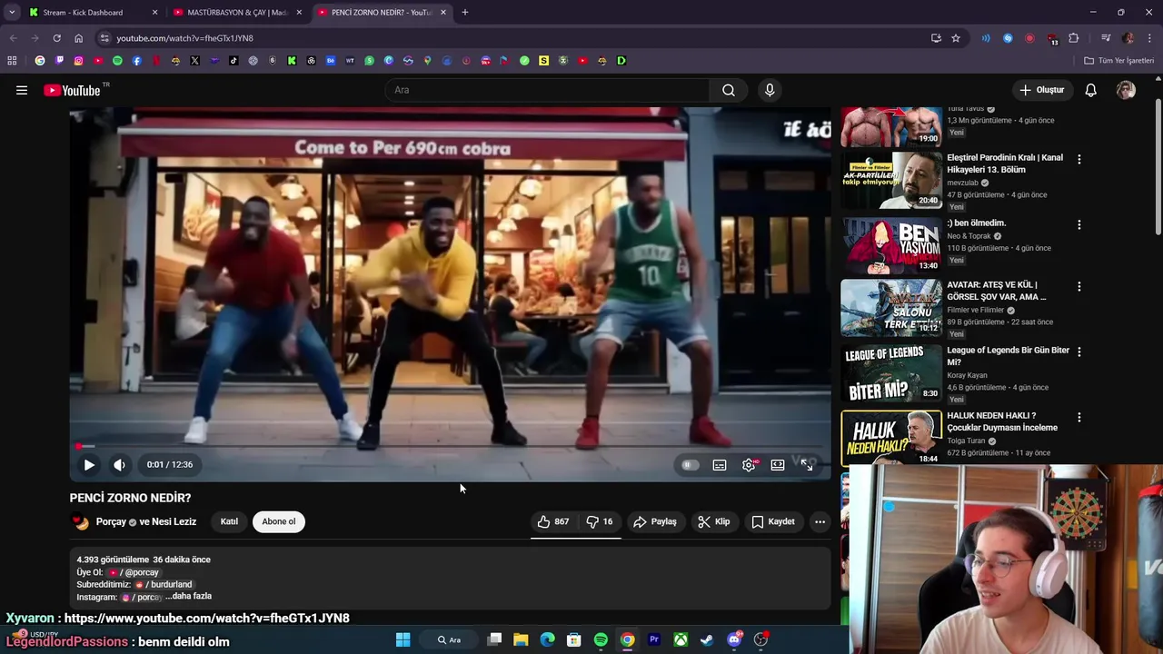
Task: Click the youtube.com address bar URL
Action: [x=184, y=38]
